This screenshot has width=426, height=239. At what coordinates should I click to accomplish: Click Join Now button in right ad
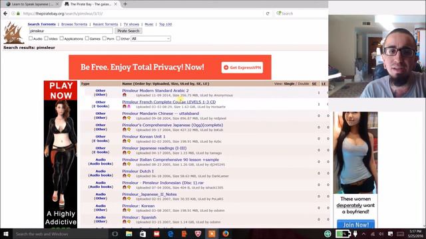coord(356,224)
